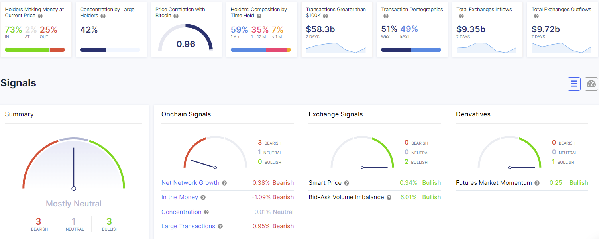
Task: Open help icon for Bid-Ask Volume Imbalance
Action: tap(389, 198)
